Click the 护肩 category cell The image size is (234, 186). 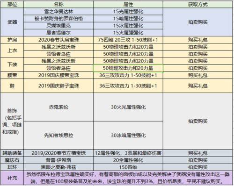point(12,40)
